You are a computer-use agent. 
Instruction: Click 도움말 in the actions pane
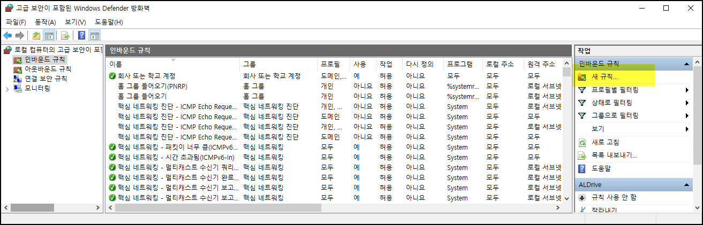(601, 168)
